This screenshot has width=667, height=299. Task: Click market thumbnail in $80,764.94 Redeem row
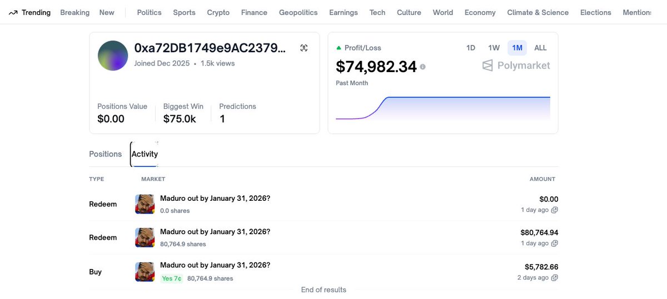coord(145,237)
